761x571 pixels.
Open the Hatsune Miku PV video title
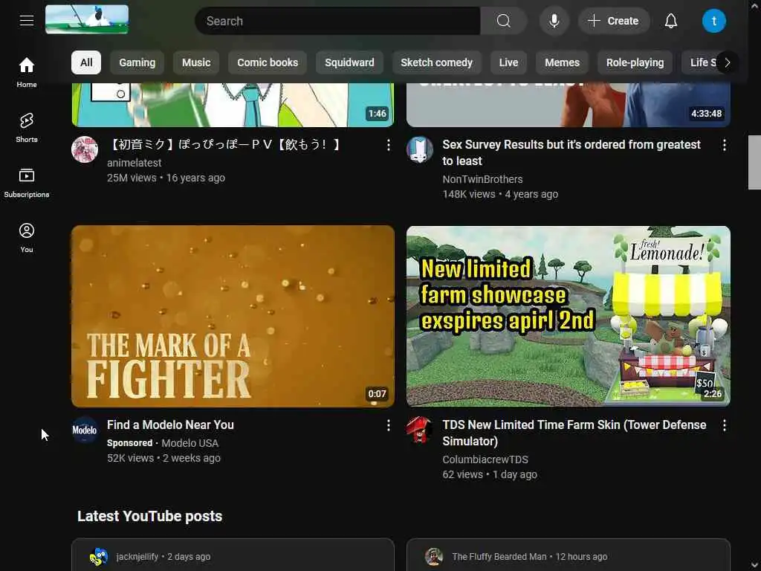pyautogui.click(x=224, y=145)
